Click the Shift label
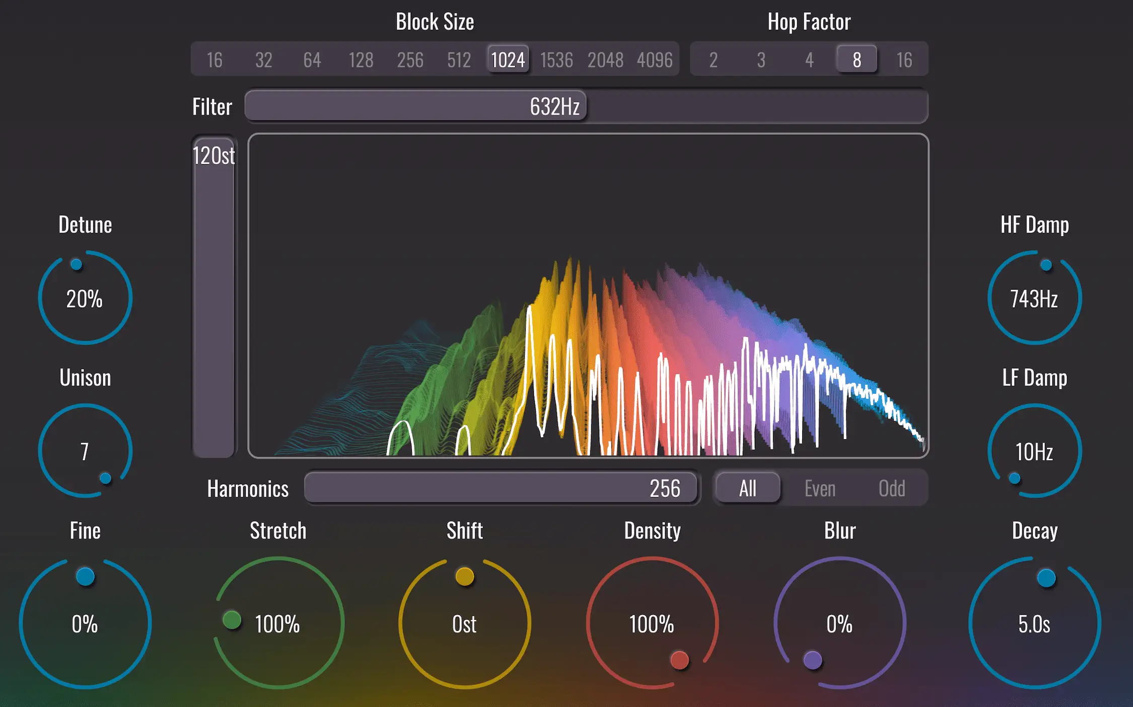Image resolution: width=1133 pixels, height=707 pixels. 465,531
